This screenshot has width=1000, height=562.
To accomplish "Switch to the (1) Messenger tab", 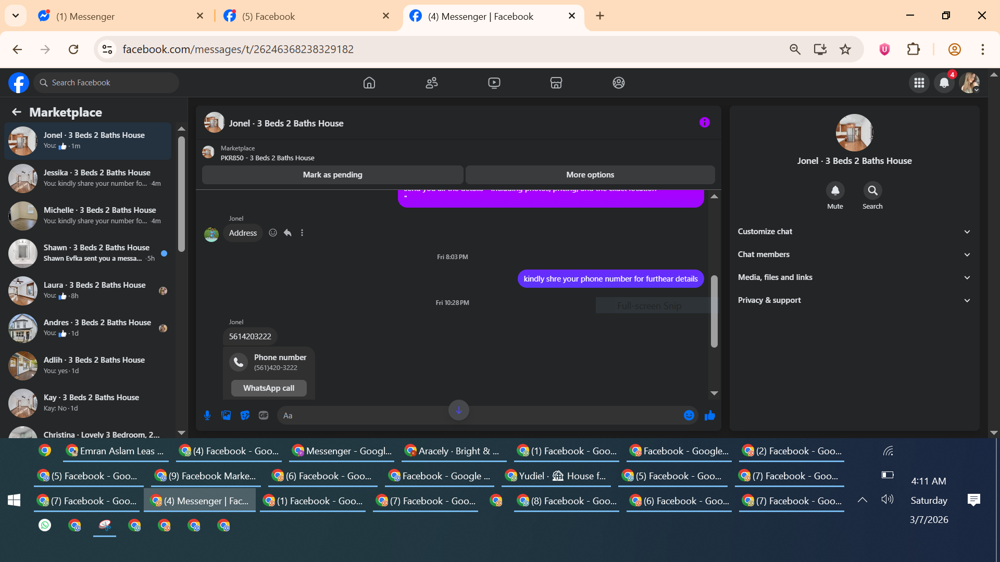I will pos(121,16).
